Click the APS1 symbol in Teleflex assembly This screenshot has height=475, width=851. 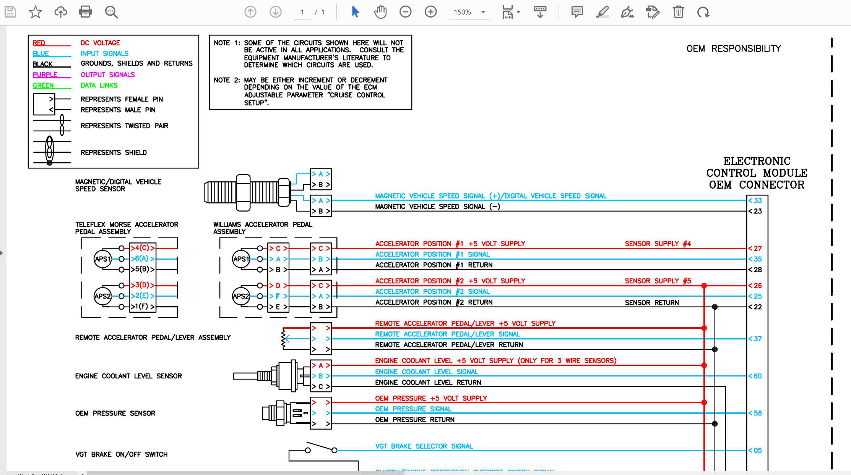(102, 259)
